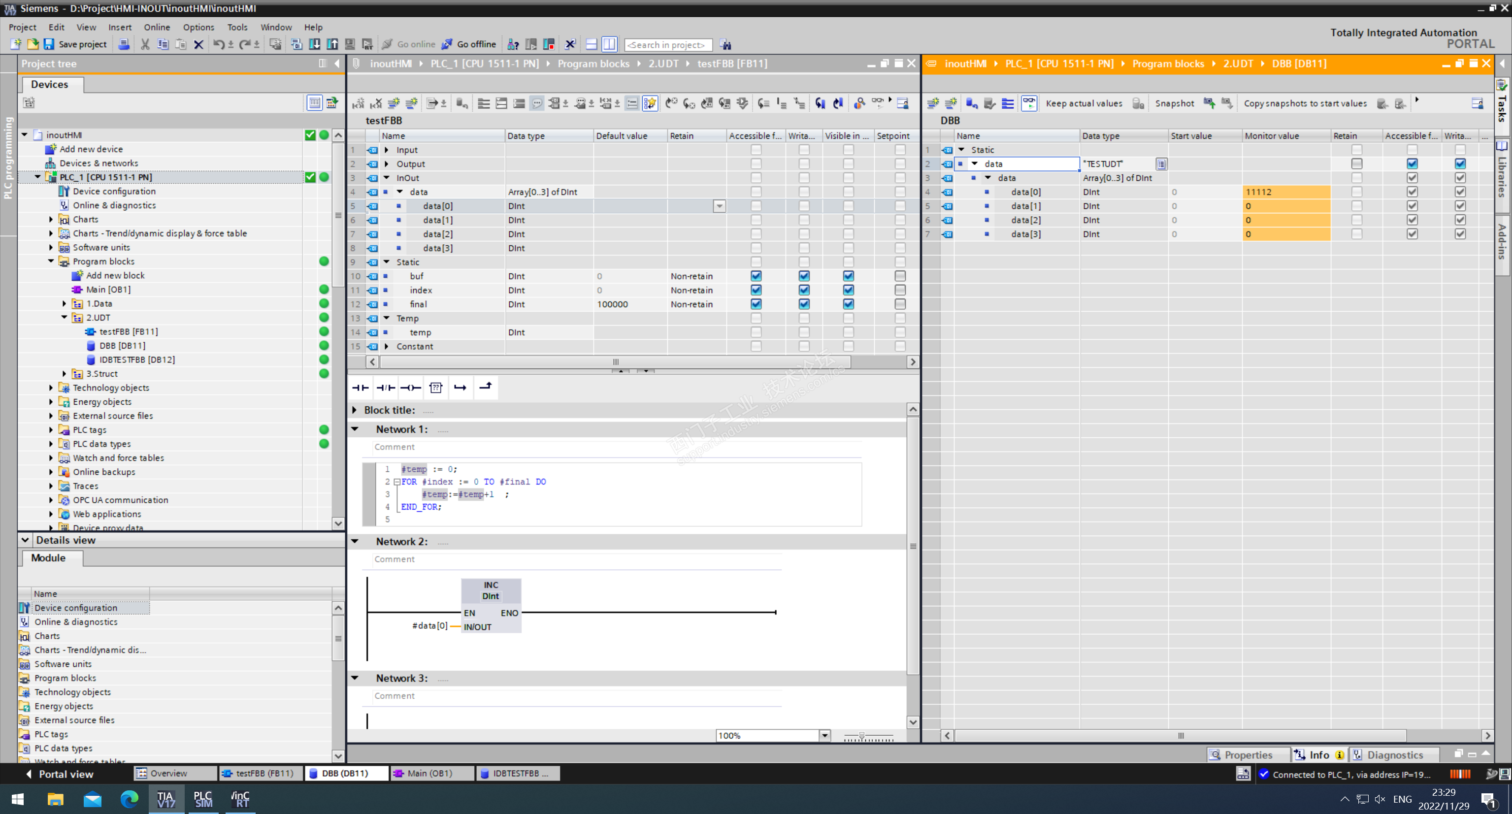Click the Cut scissors icon
Viewport: 1512px width, 814px height.
(145, 44)
